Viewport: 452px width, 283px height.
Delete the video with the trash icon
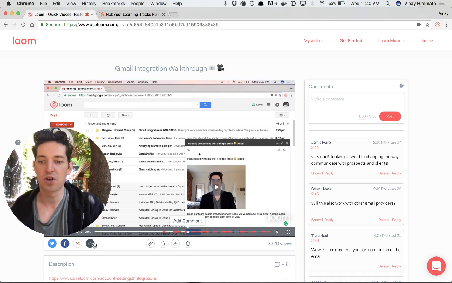click(188, 243)
